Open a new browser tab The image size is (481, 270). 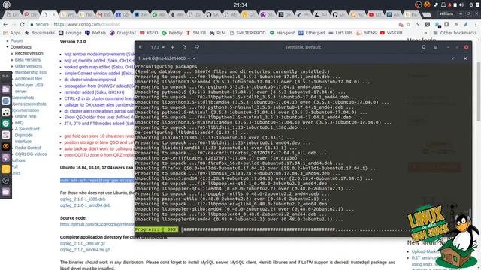(x=426, y=14)
